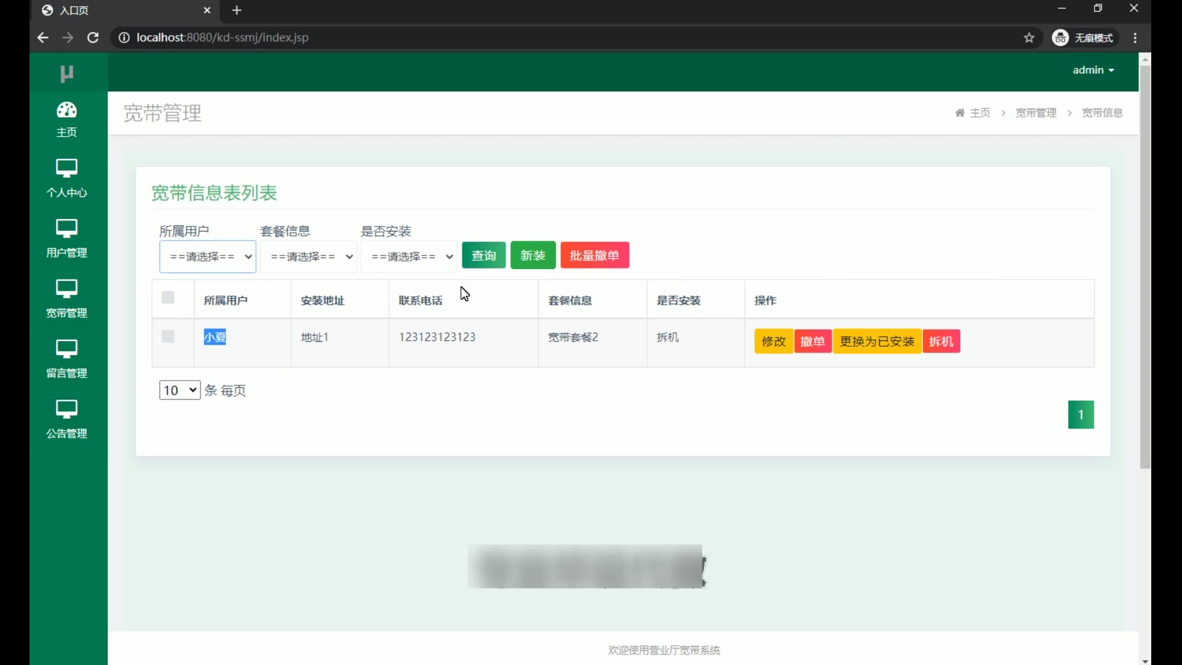The image size is (1182, 665).
Task: Bookmark page with the star icon
Action: click(1029, 38)
